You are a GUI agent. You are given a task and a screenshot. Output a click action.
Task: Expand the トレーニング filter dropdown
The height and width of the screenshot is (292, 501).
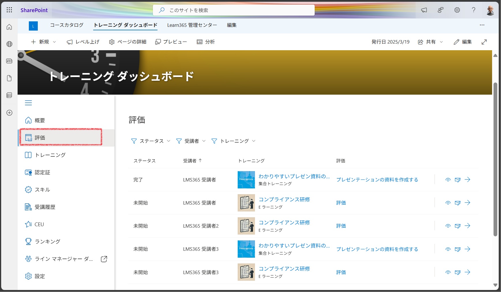[233, 141]
